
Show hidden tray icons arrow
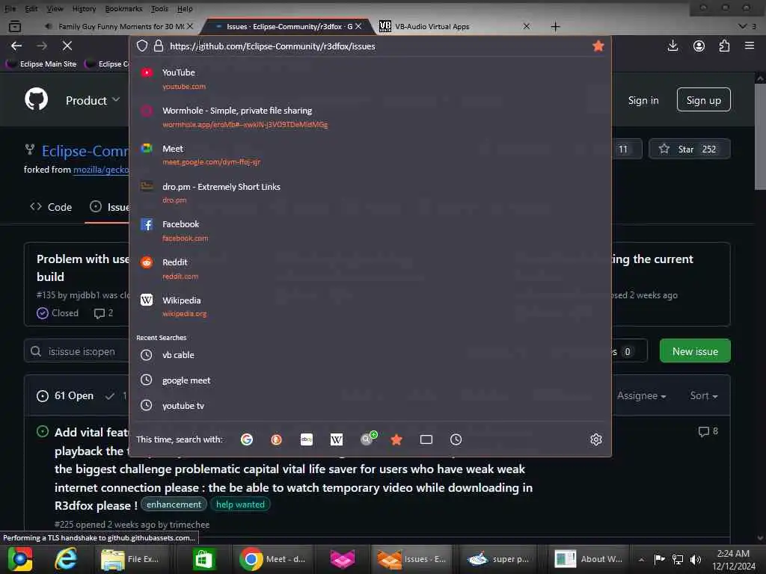pyautogui.click(x=641, y=559)
